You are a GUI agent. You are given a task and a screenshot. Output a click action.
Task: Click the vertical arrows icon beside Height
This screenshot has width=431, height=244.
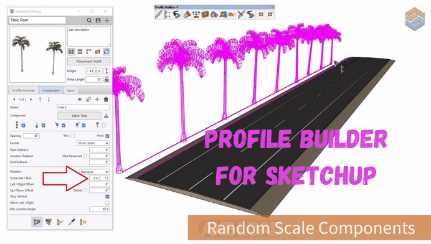tap(107, 71)
